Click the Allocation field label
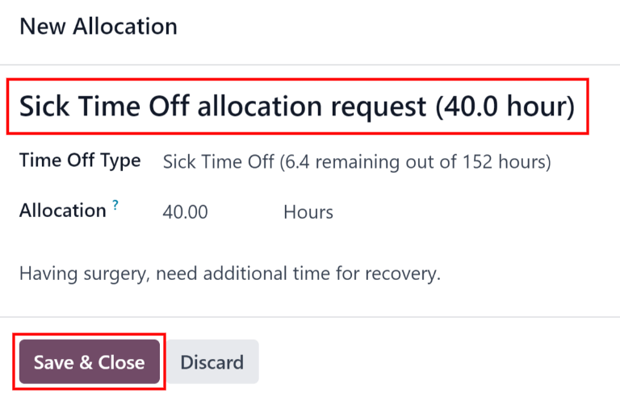Viewport: 620px width, 401px height. tap(63, 211)
